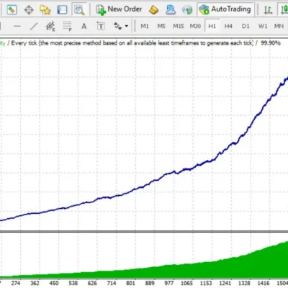Select the active H1 timeframe

point(212,26)
